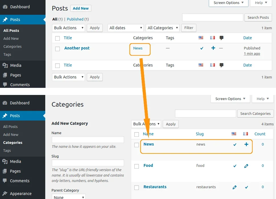Click the Appearance paintbrush icon in sidebar
This screenshot has width=276, height=199.
point(5,194)
